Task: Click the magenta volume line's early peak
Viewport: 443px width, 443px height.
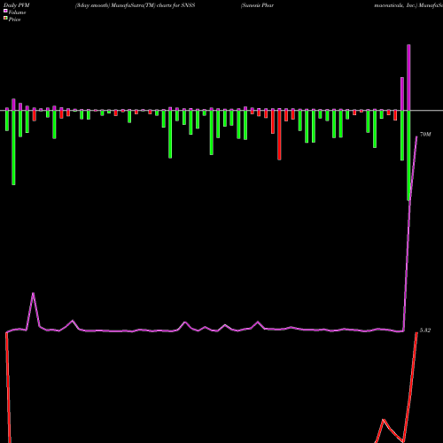Action: [x=33, y=293]
